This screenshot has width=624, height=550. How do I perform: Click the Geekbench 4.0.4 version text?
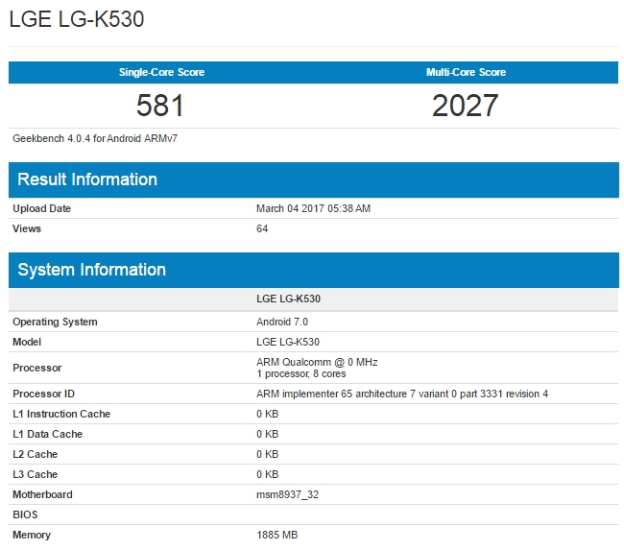(95, 138)
